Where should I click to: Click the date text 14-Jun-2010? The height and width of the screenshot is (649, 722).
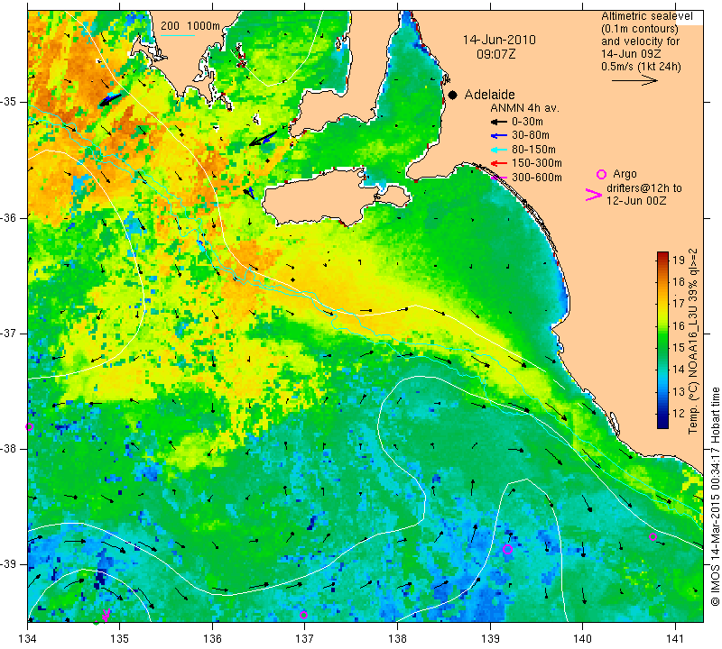point(499,40)
